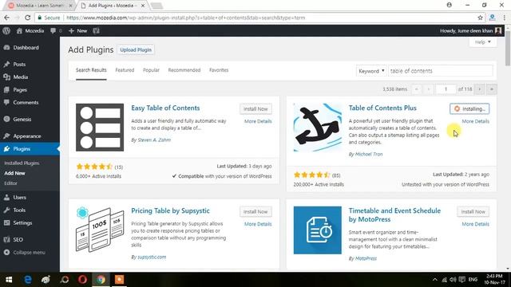Go to Dashboard in the sidebar
The image size is (511, 287).
pyautogui.click(x=26, y=48)
